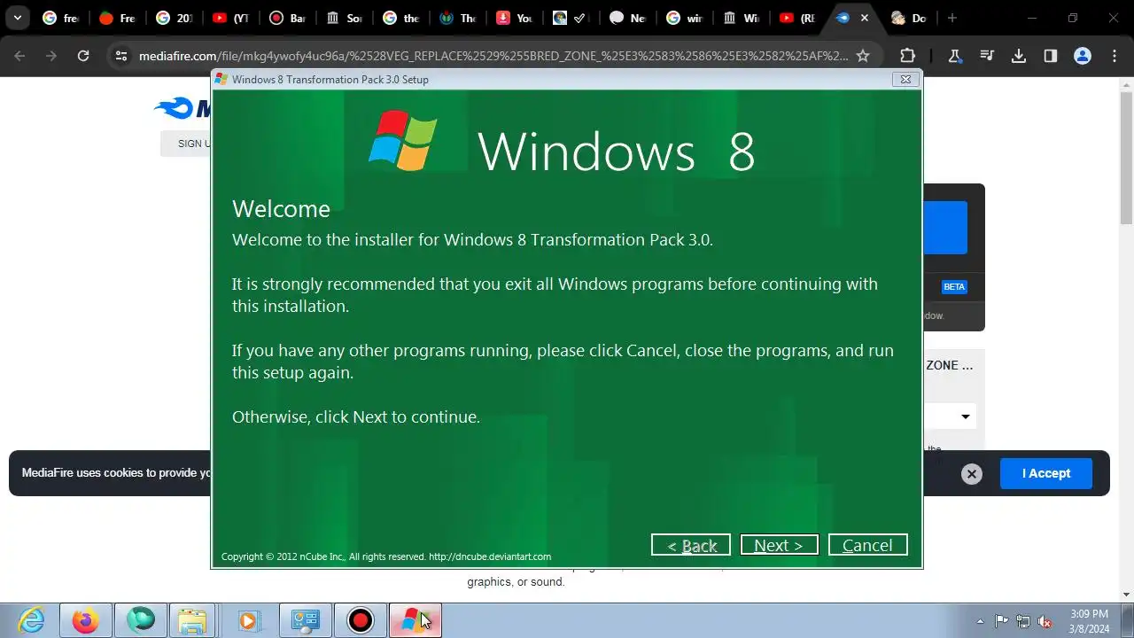Click the blue download button on MediaFire
This screenshot has width=1134, height=638.
pyautogui.click(x=945, y=227)
